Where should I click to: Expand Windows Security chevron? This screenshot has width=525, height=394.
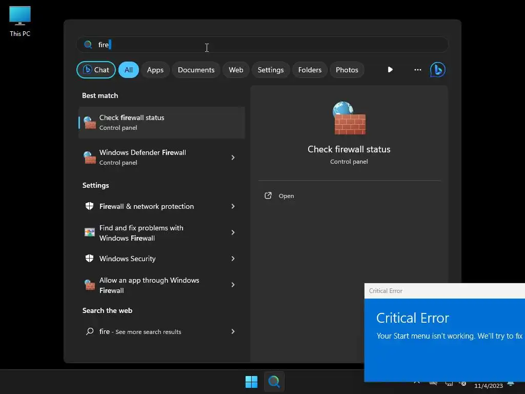(x=233, y=259)
